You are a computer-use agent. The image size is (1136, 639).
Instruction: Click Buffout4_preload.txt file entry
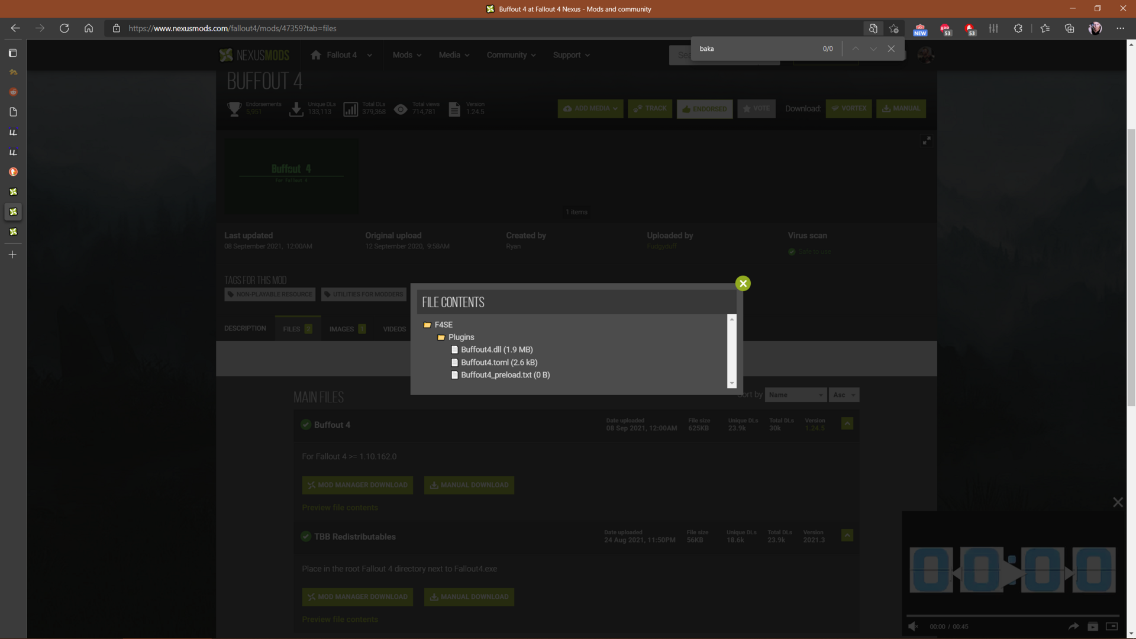pyautogui.click(x=501, y=375)
